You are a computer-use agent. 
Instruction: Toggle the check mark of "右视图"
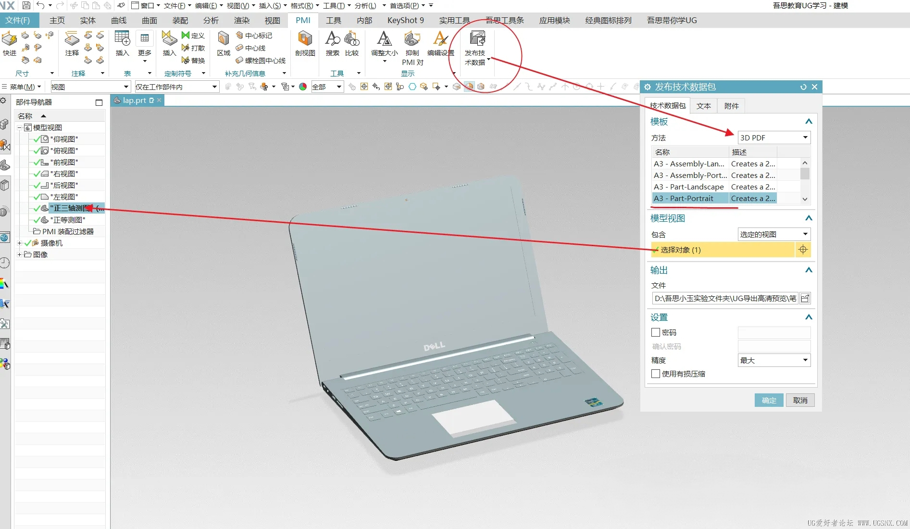click(x=37, y=174)
